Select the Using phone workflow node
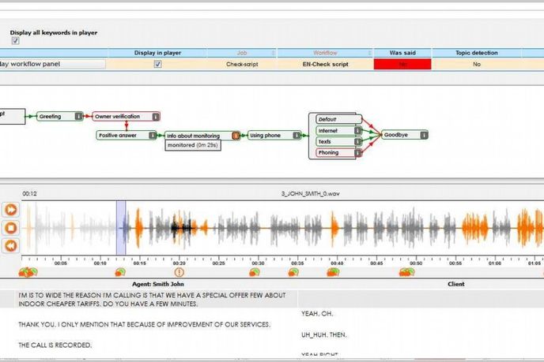The width and height of the screenshot is (544, 362). coord(274,136)
